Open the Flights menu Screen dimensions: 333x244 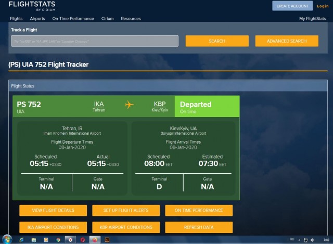coord(16,19)
